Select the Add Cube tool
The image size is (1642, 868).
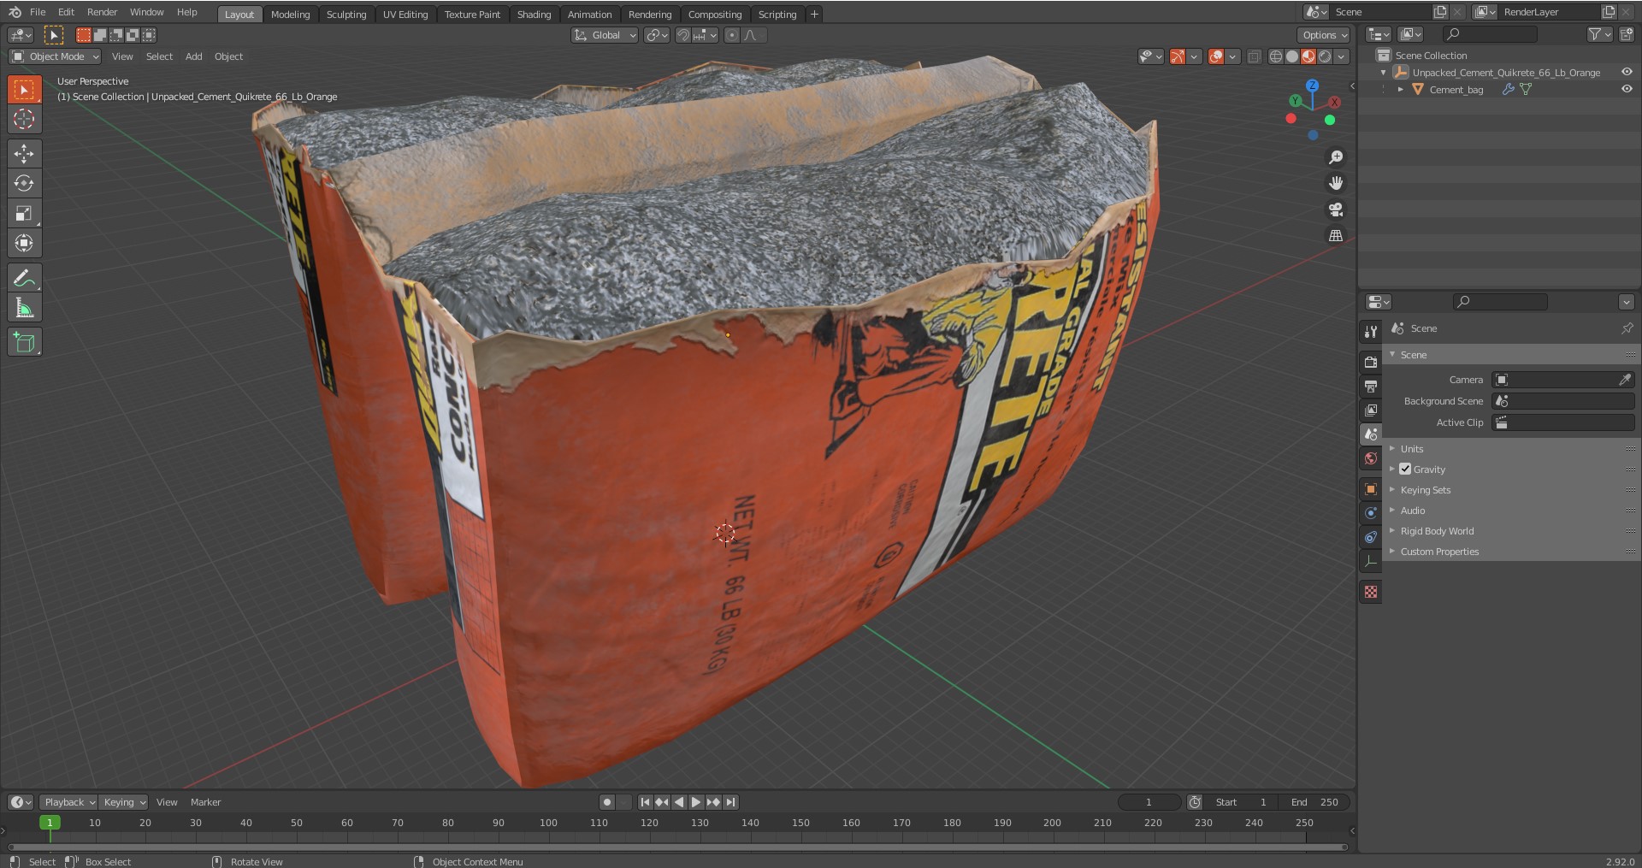click(x=24, y=342)
